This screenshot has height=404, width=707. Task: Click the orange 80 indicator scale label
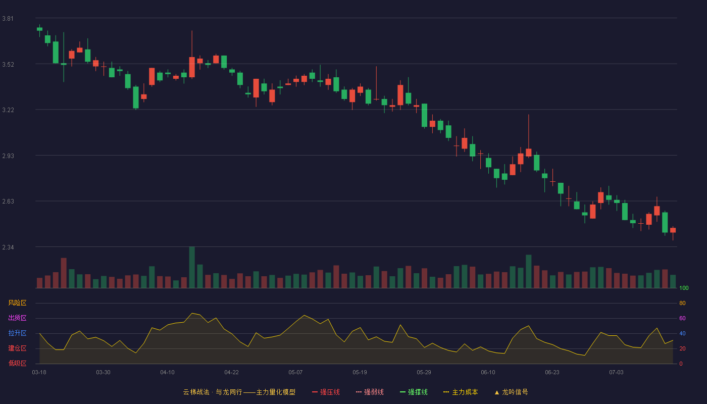pos(682,303)
